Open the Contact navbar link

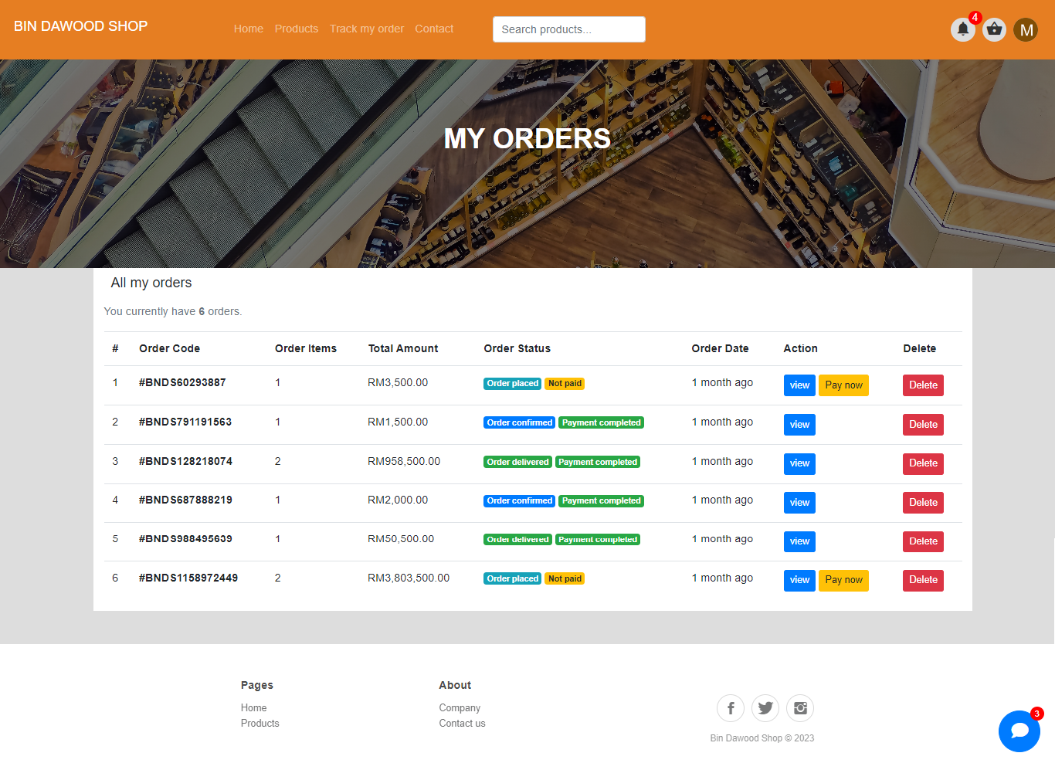pyautogui.click(x=434, y=29)
